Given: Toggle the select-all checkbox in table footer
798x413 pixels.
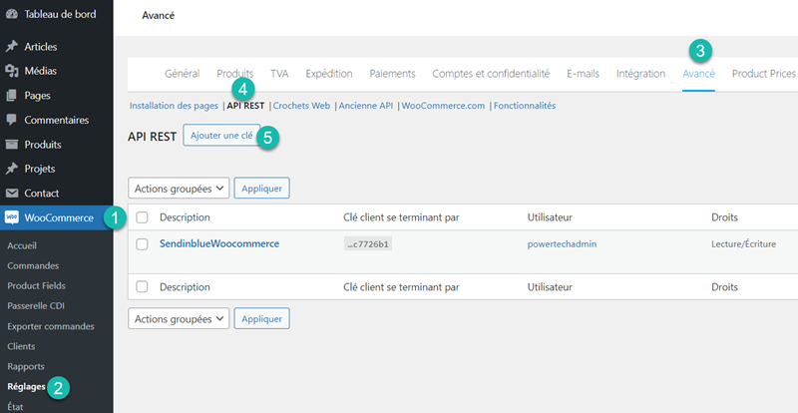Looking at the screenshot, I should tap(142, 287).
